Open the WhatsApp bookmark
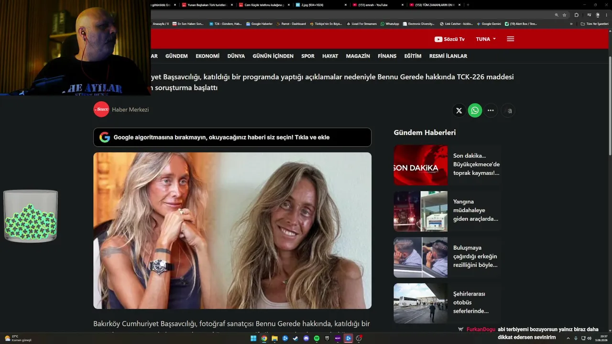Screen dimensions: 612x344 pyautogui.click(x=390, y=24)
